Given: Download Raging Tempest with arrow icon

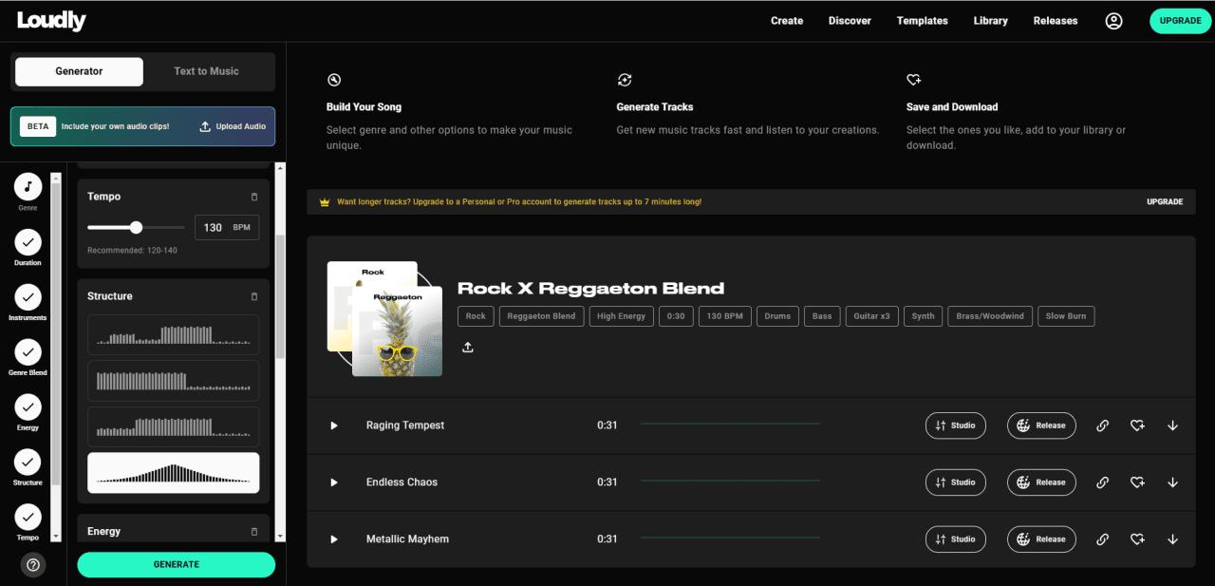Looking at the screenshot, I should click(x=1172, y=425).
